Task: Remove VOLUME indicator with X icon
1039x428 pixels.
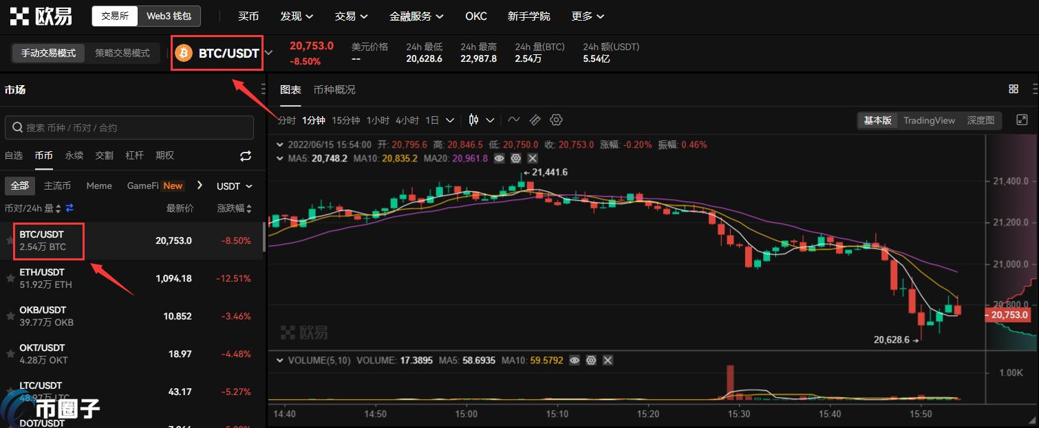Action: (x=608, y=360)
